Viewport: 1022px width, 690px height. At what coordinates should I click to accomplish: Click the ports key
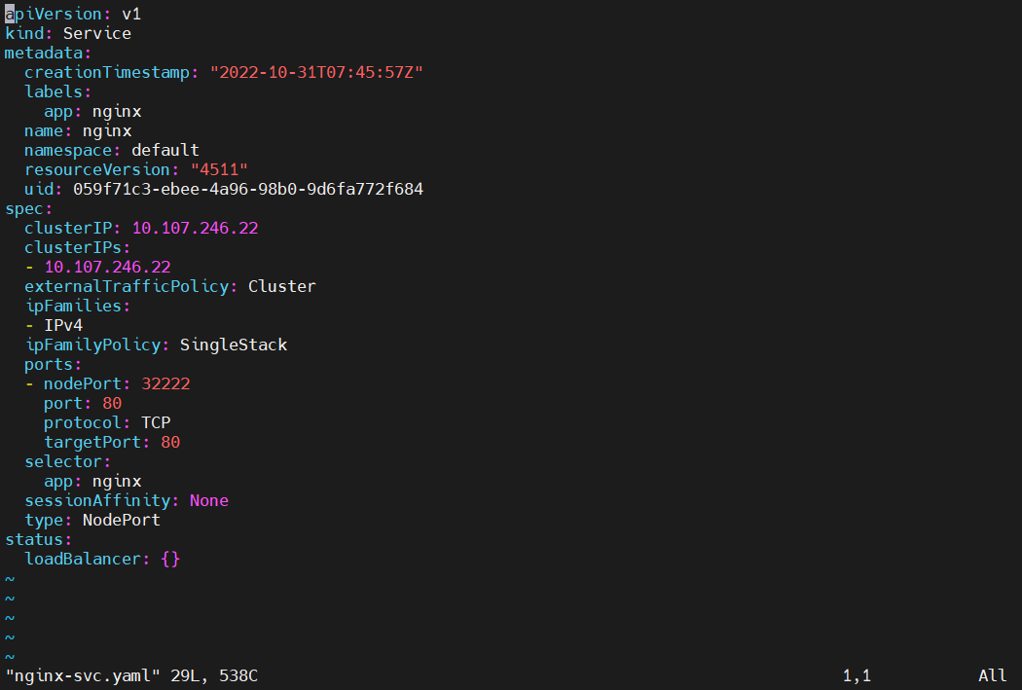click(49, 364)
